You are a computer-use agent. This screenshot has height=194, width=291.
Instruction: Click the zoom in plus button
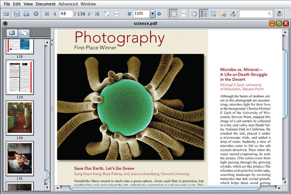[x=159, y=14]
